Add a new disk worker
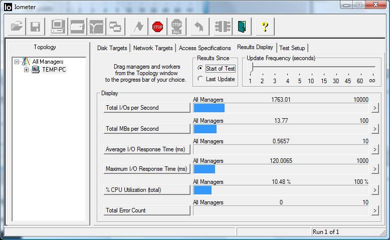The width and height of the screenshot is (390, 240). [x=77, y=27]
